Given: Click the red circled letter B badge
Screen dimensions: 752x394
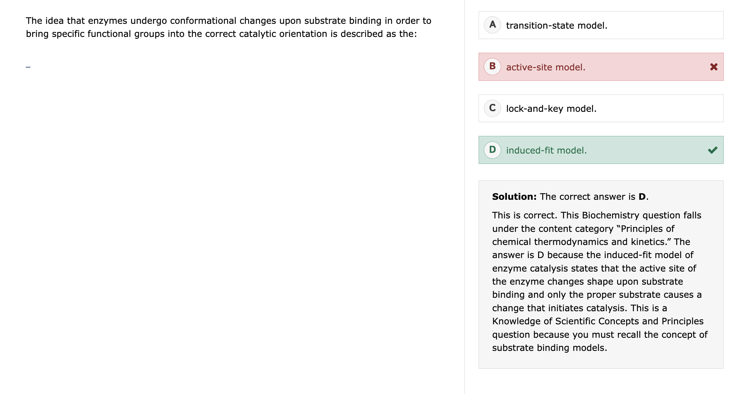Looking at the screenshot, I should point(492,67).
